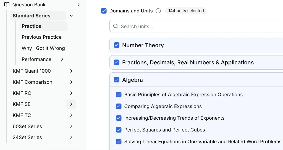The height and width of the screenshot is (150, 283).
Task: Open KMF Comparison label
Action: tap(32, 82)
